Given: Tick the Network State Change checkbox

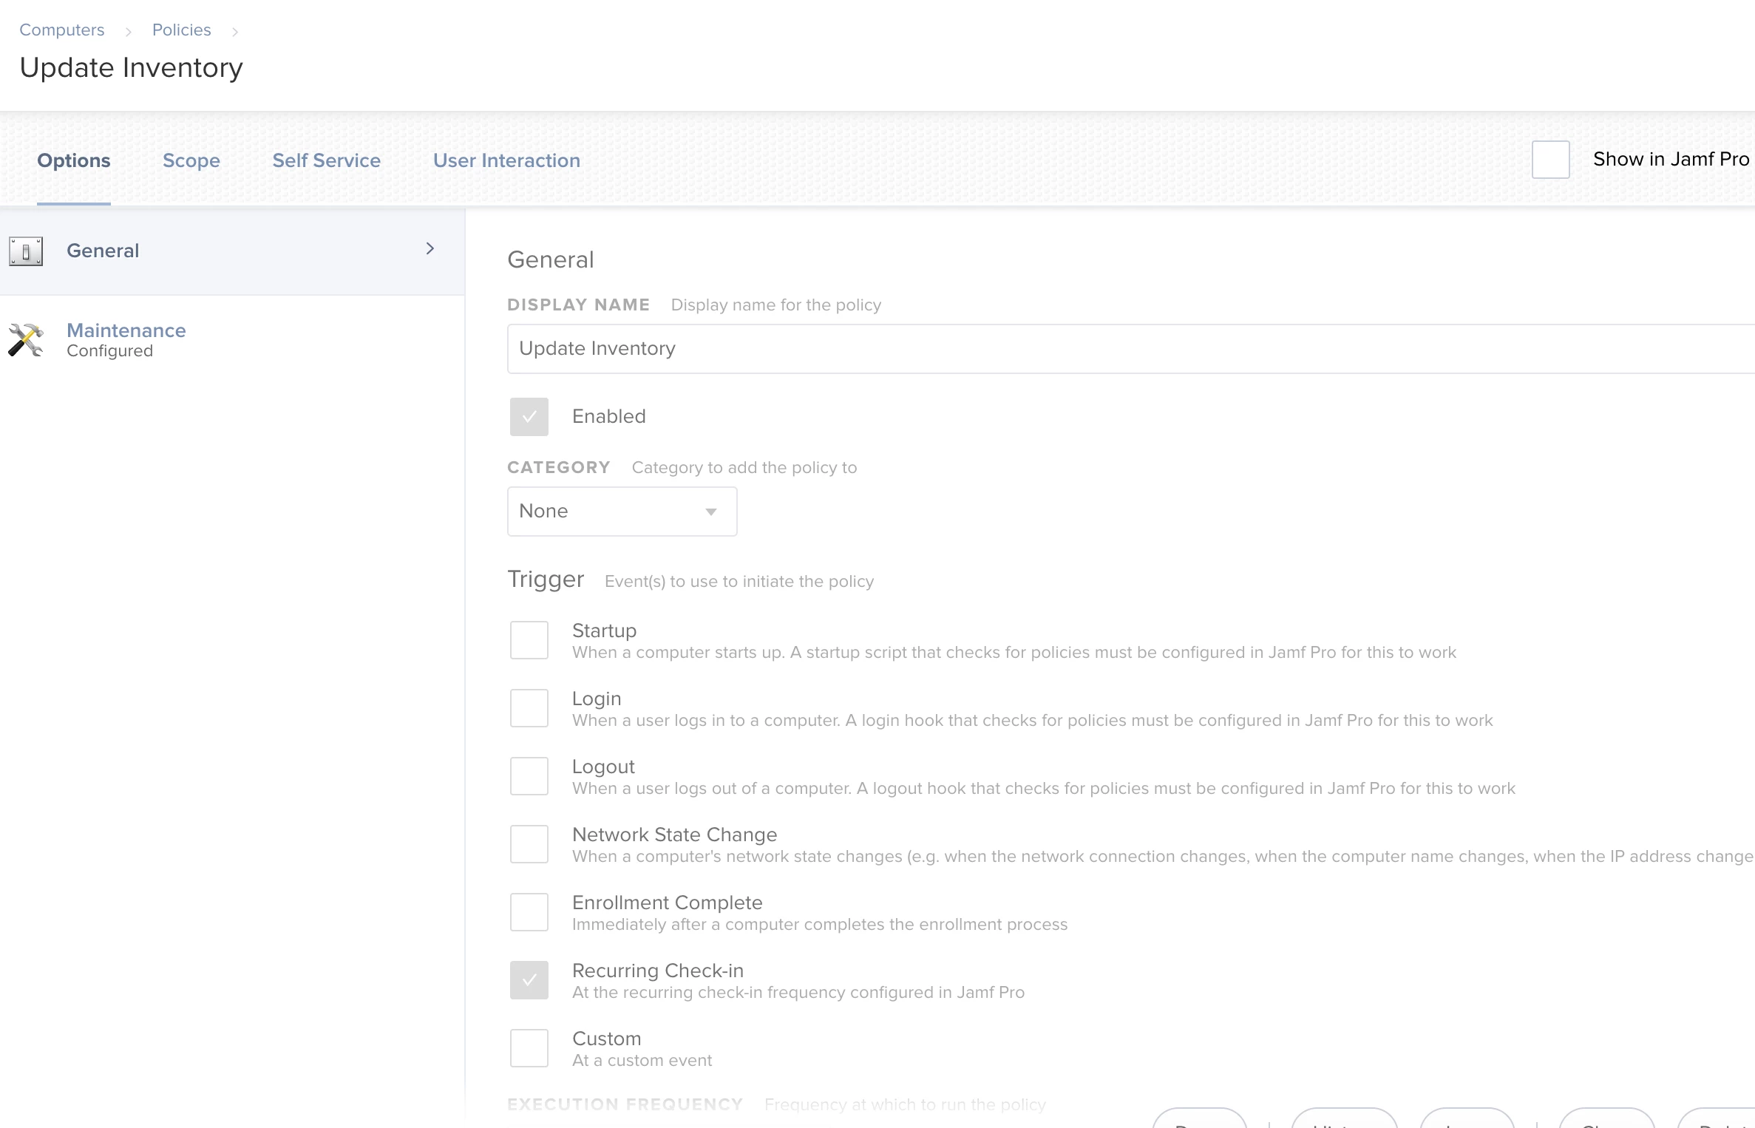Looking at the screenshot, I should pyautogui.click(x=529, y=844).
